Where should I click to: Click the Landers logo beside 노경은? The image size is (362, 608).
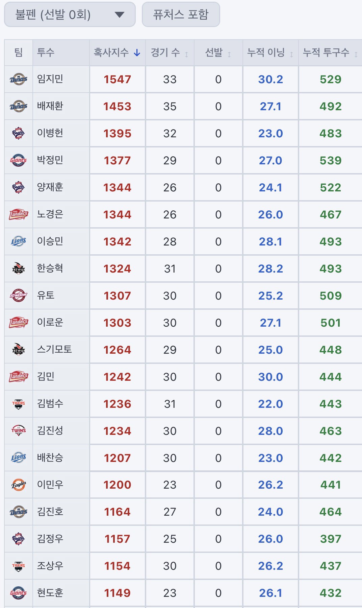pyautogui.click(x=19, y=214)
